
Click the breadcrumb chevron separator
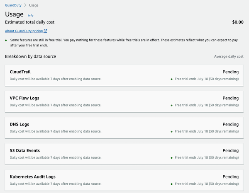tap(25, 5)
